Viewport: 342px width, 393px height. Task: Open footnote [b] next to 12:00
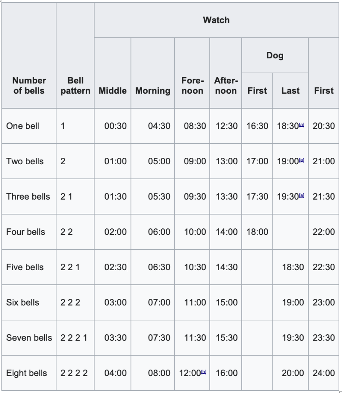click(x=204, y=372)
